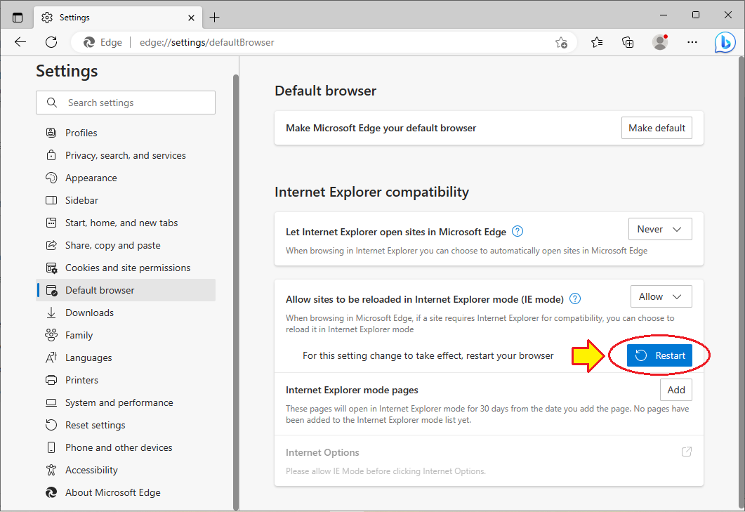Open System and performance settings
The height and width of the screenshot is (512, 745).
126,402
